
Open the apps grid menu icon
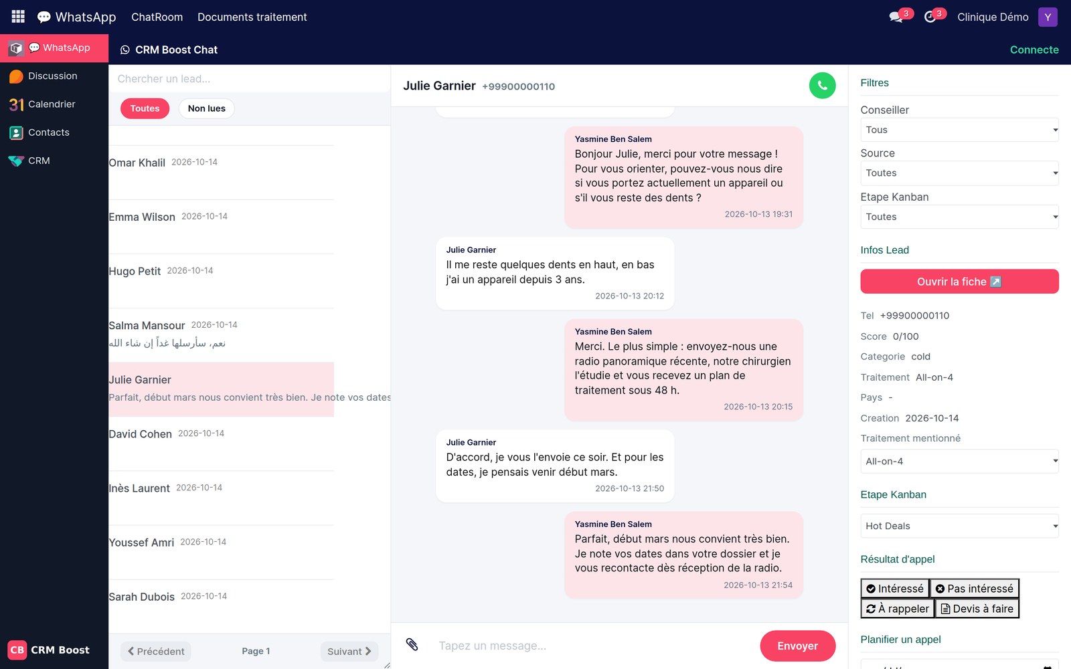coord(18,16)
